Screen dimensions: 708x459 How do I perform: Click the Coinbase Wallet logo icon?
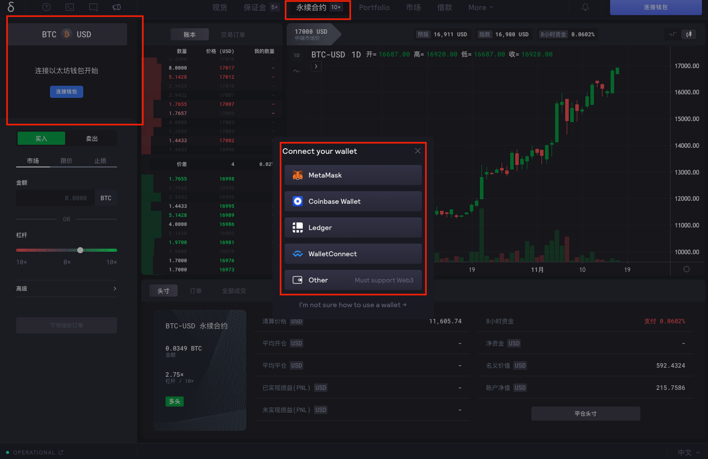[298, 201]
